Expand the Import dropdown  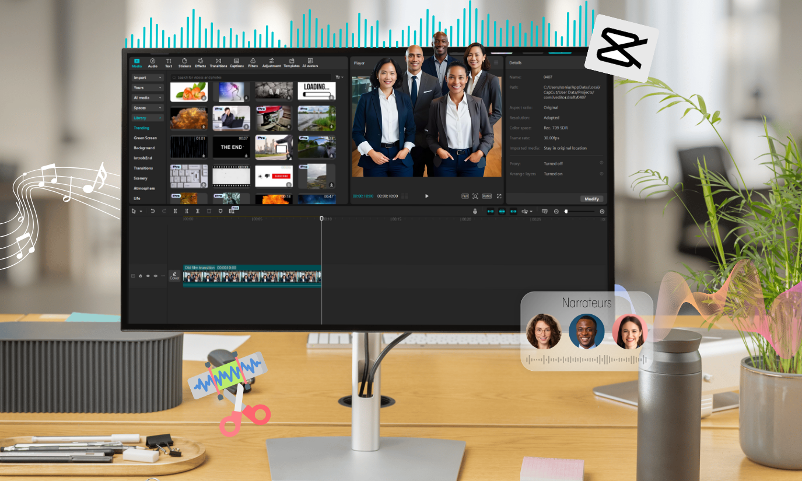pos(148,78)
